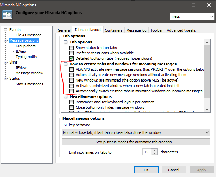Check Automatically create new message sessions
216x177 pixels.
(x=71, y=75)
